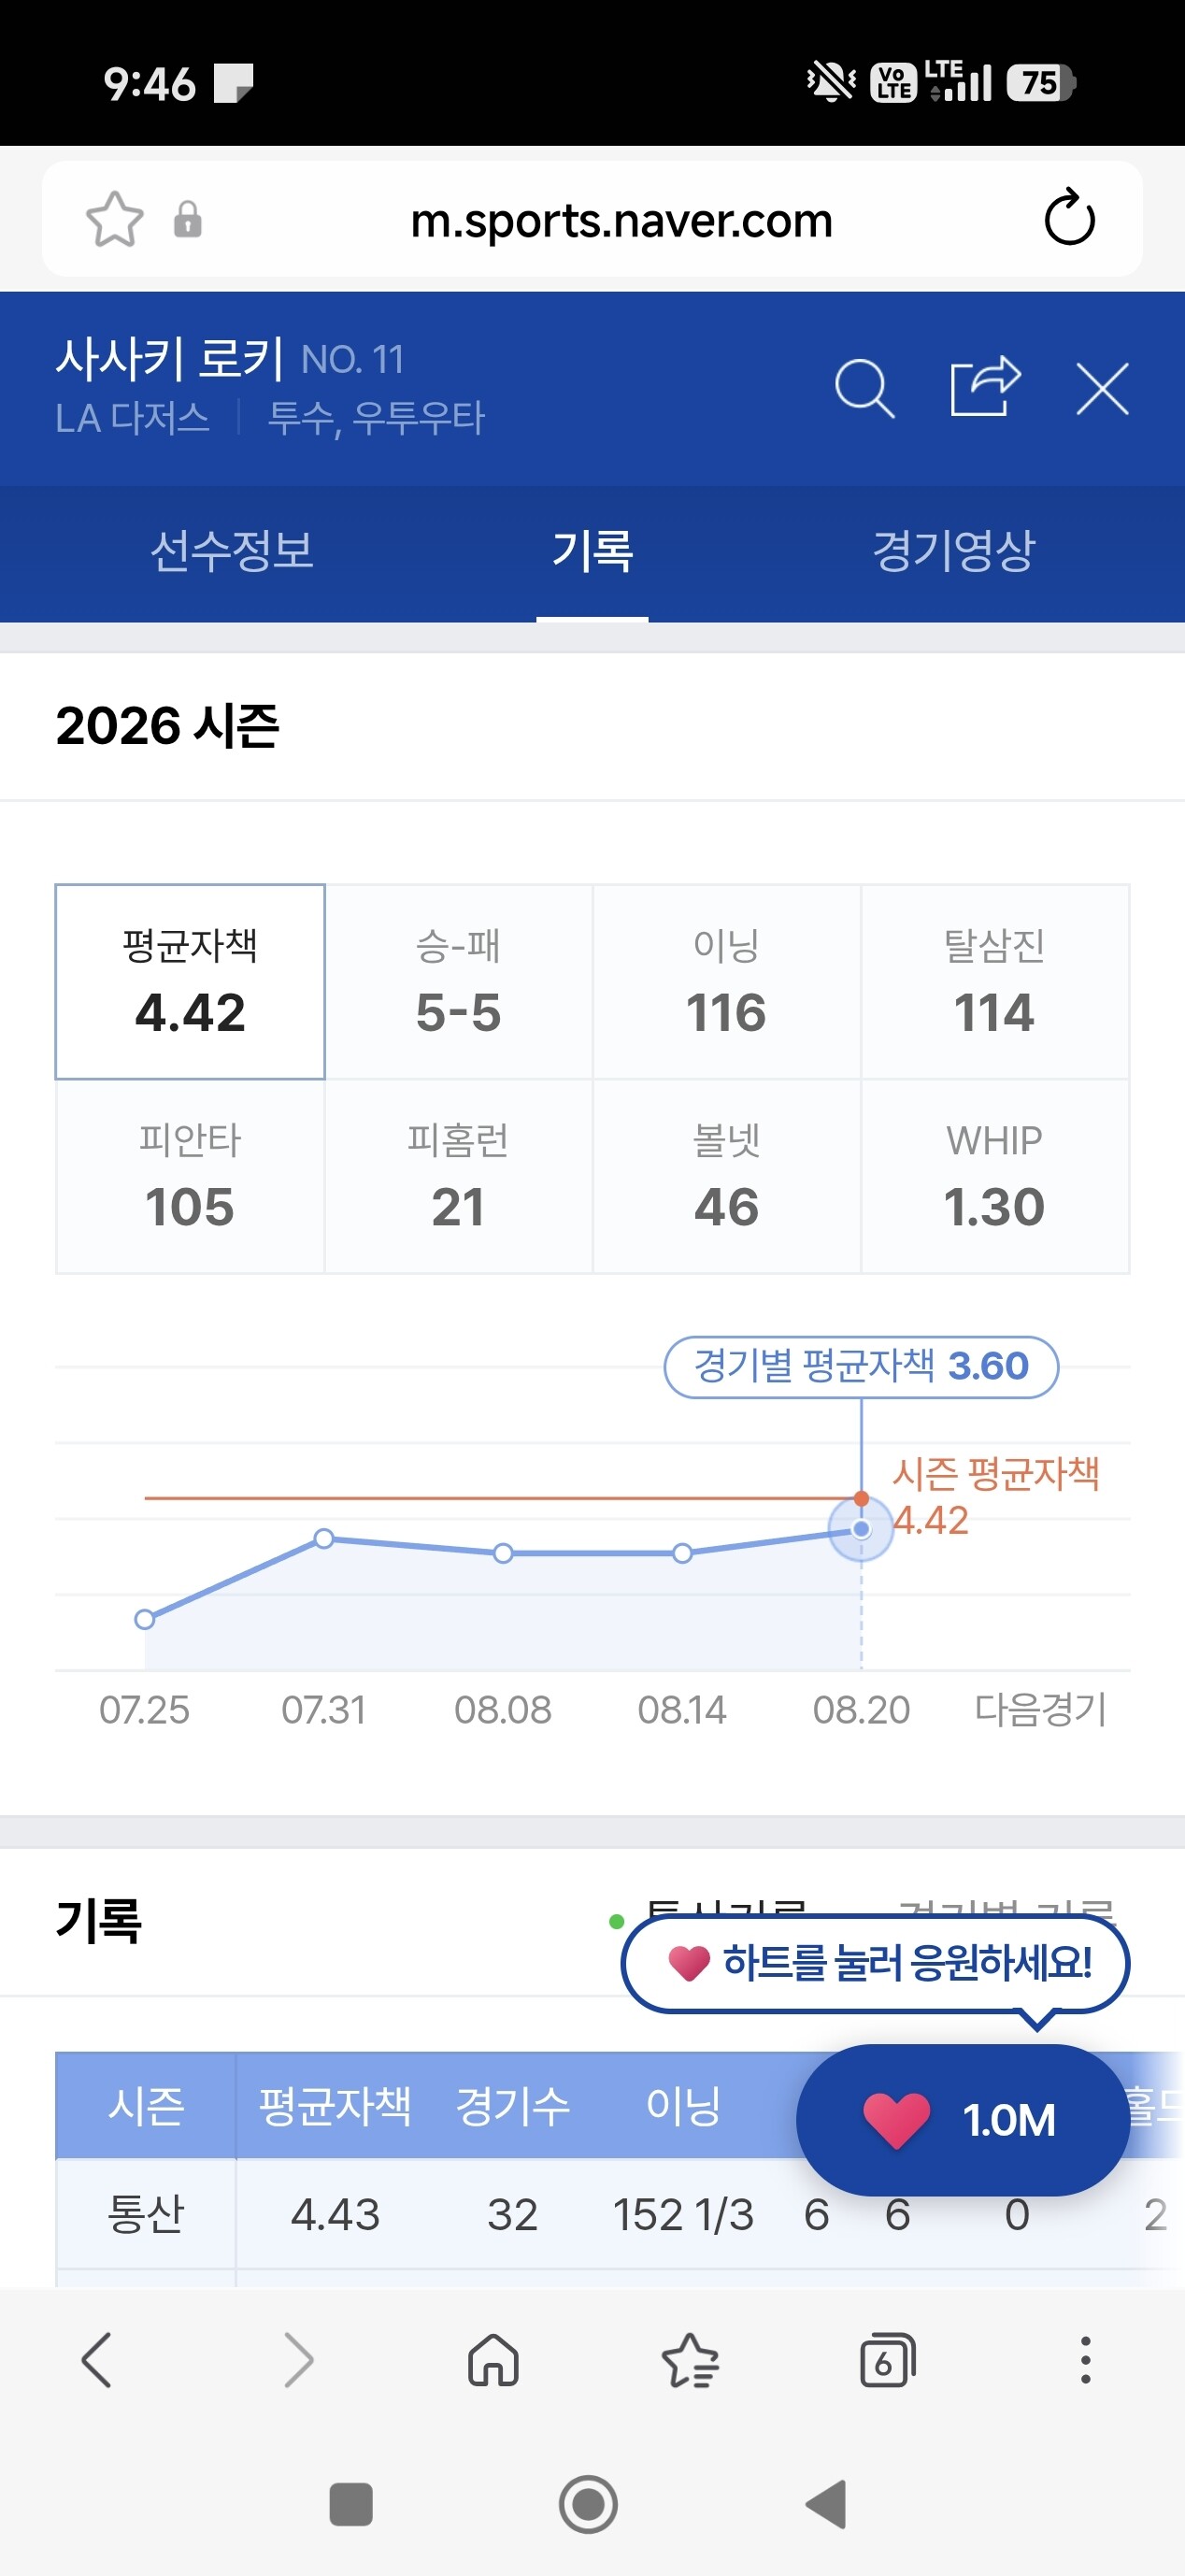The width and height of the screenshot is (1185, 2576).
Task: Open the bookmarks list star icon
Action: coord(690,2360)
